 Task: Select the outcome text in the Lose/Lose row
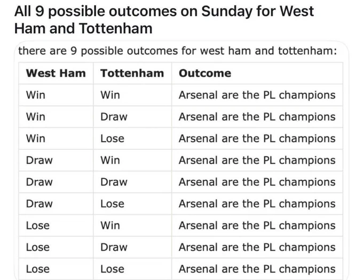click(x=257, y=269)
